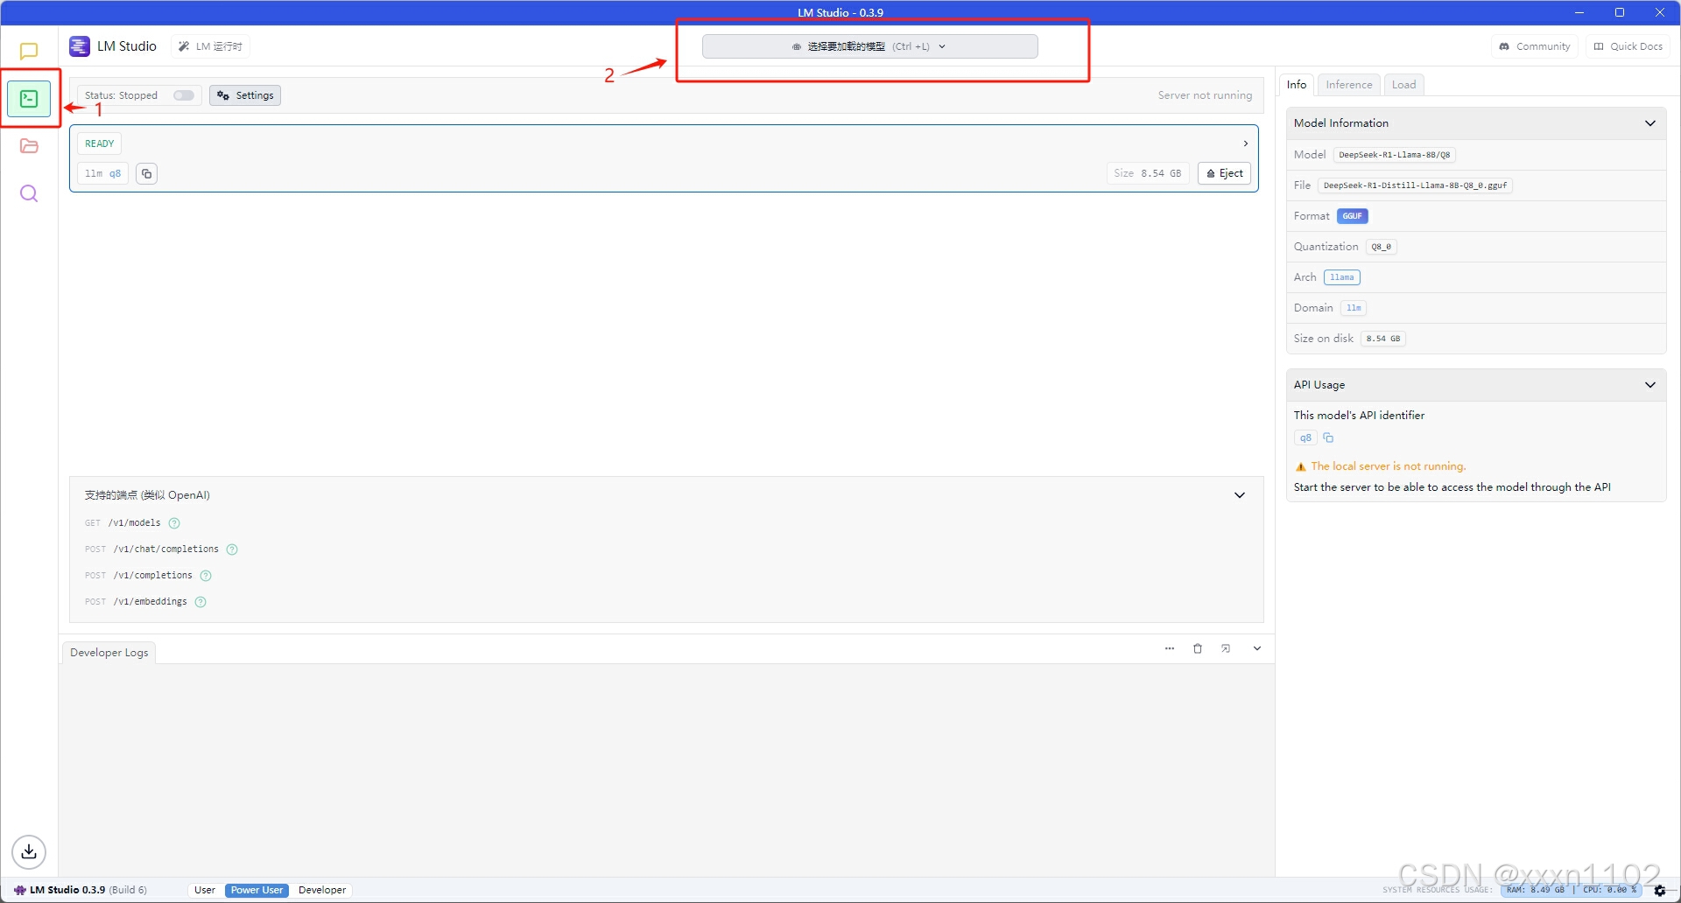Collapse the supported endpoints section

[1240, 495]
